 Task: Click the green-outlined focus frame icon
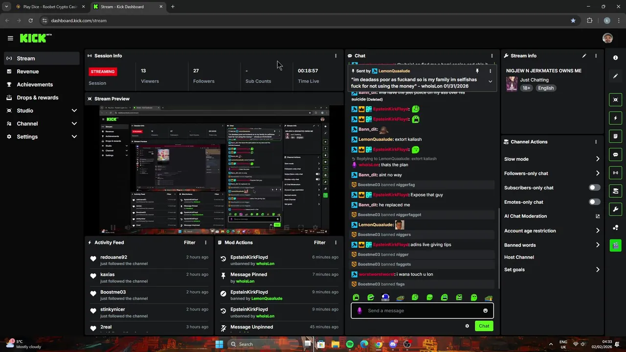615,100
